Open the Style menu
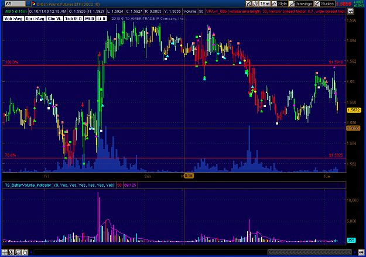This screenshot has height=257, width=366. click(282, 4)
